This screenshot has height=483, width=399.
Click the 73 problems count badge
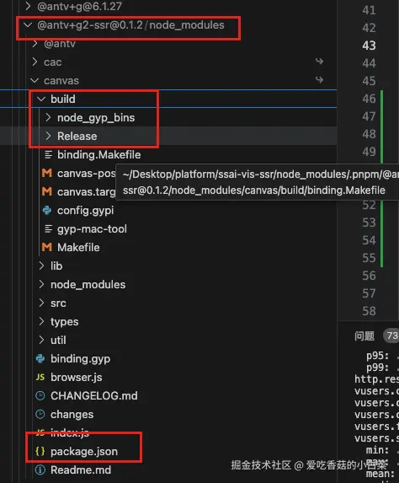tap(391, 335)
